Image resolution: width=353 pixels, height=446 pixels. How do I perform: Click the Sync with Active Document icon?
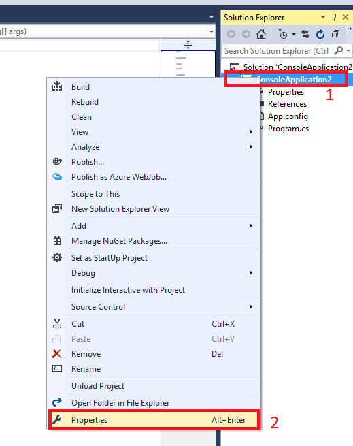point(305,34)
